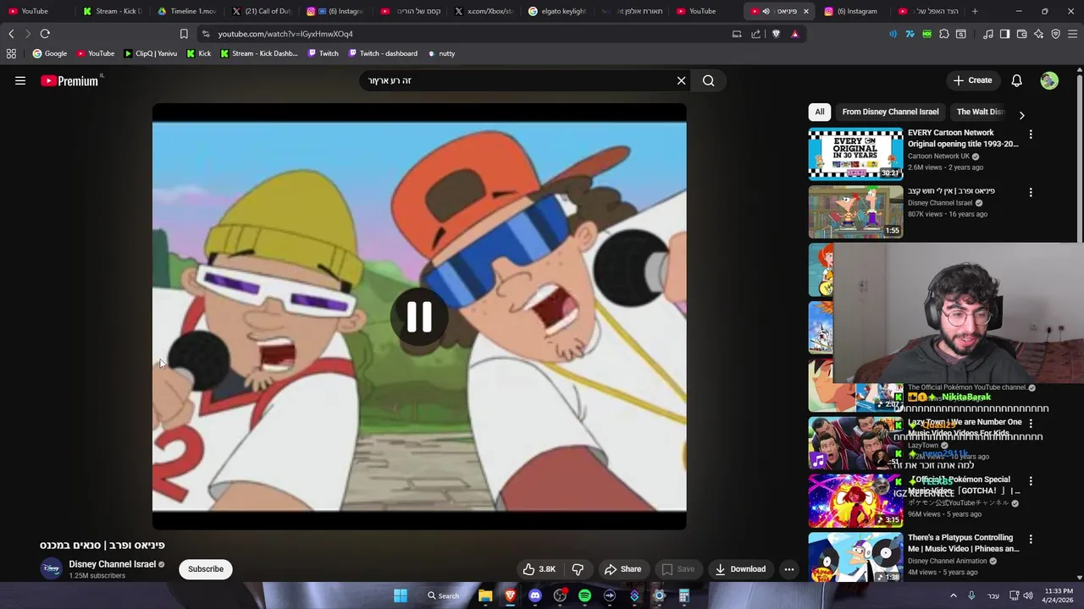The width and height of the screenshot is (1084, 609).
Task: Open Brave Rewards triangle icon
Action: [795, 34]
